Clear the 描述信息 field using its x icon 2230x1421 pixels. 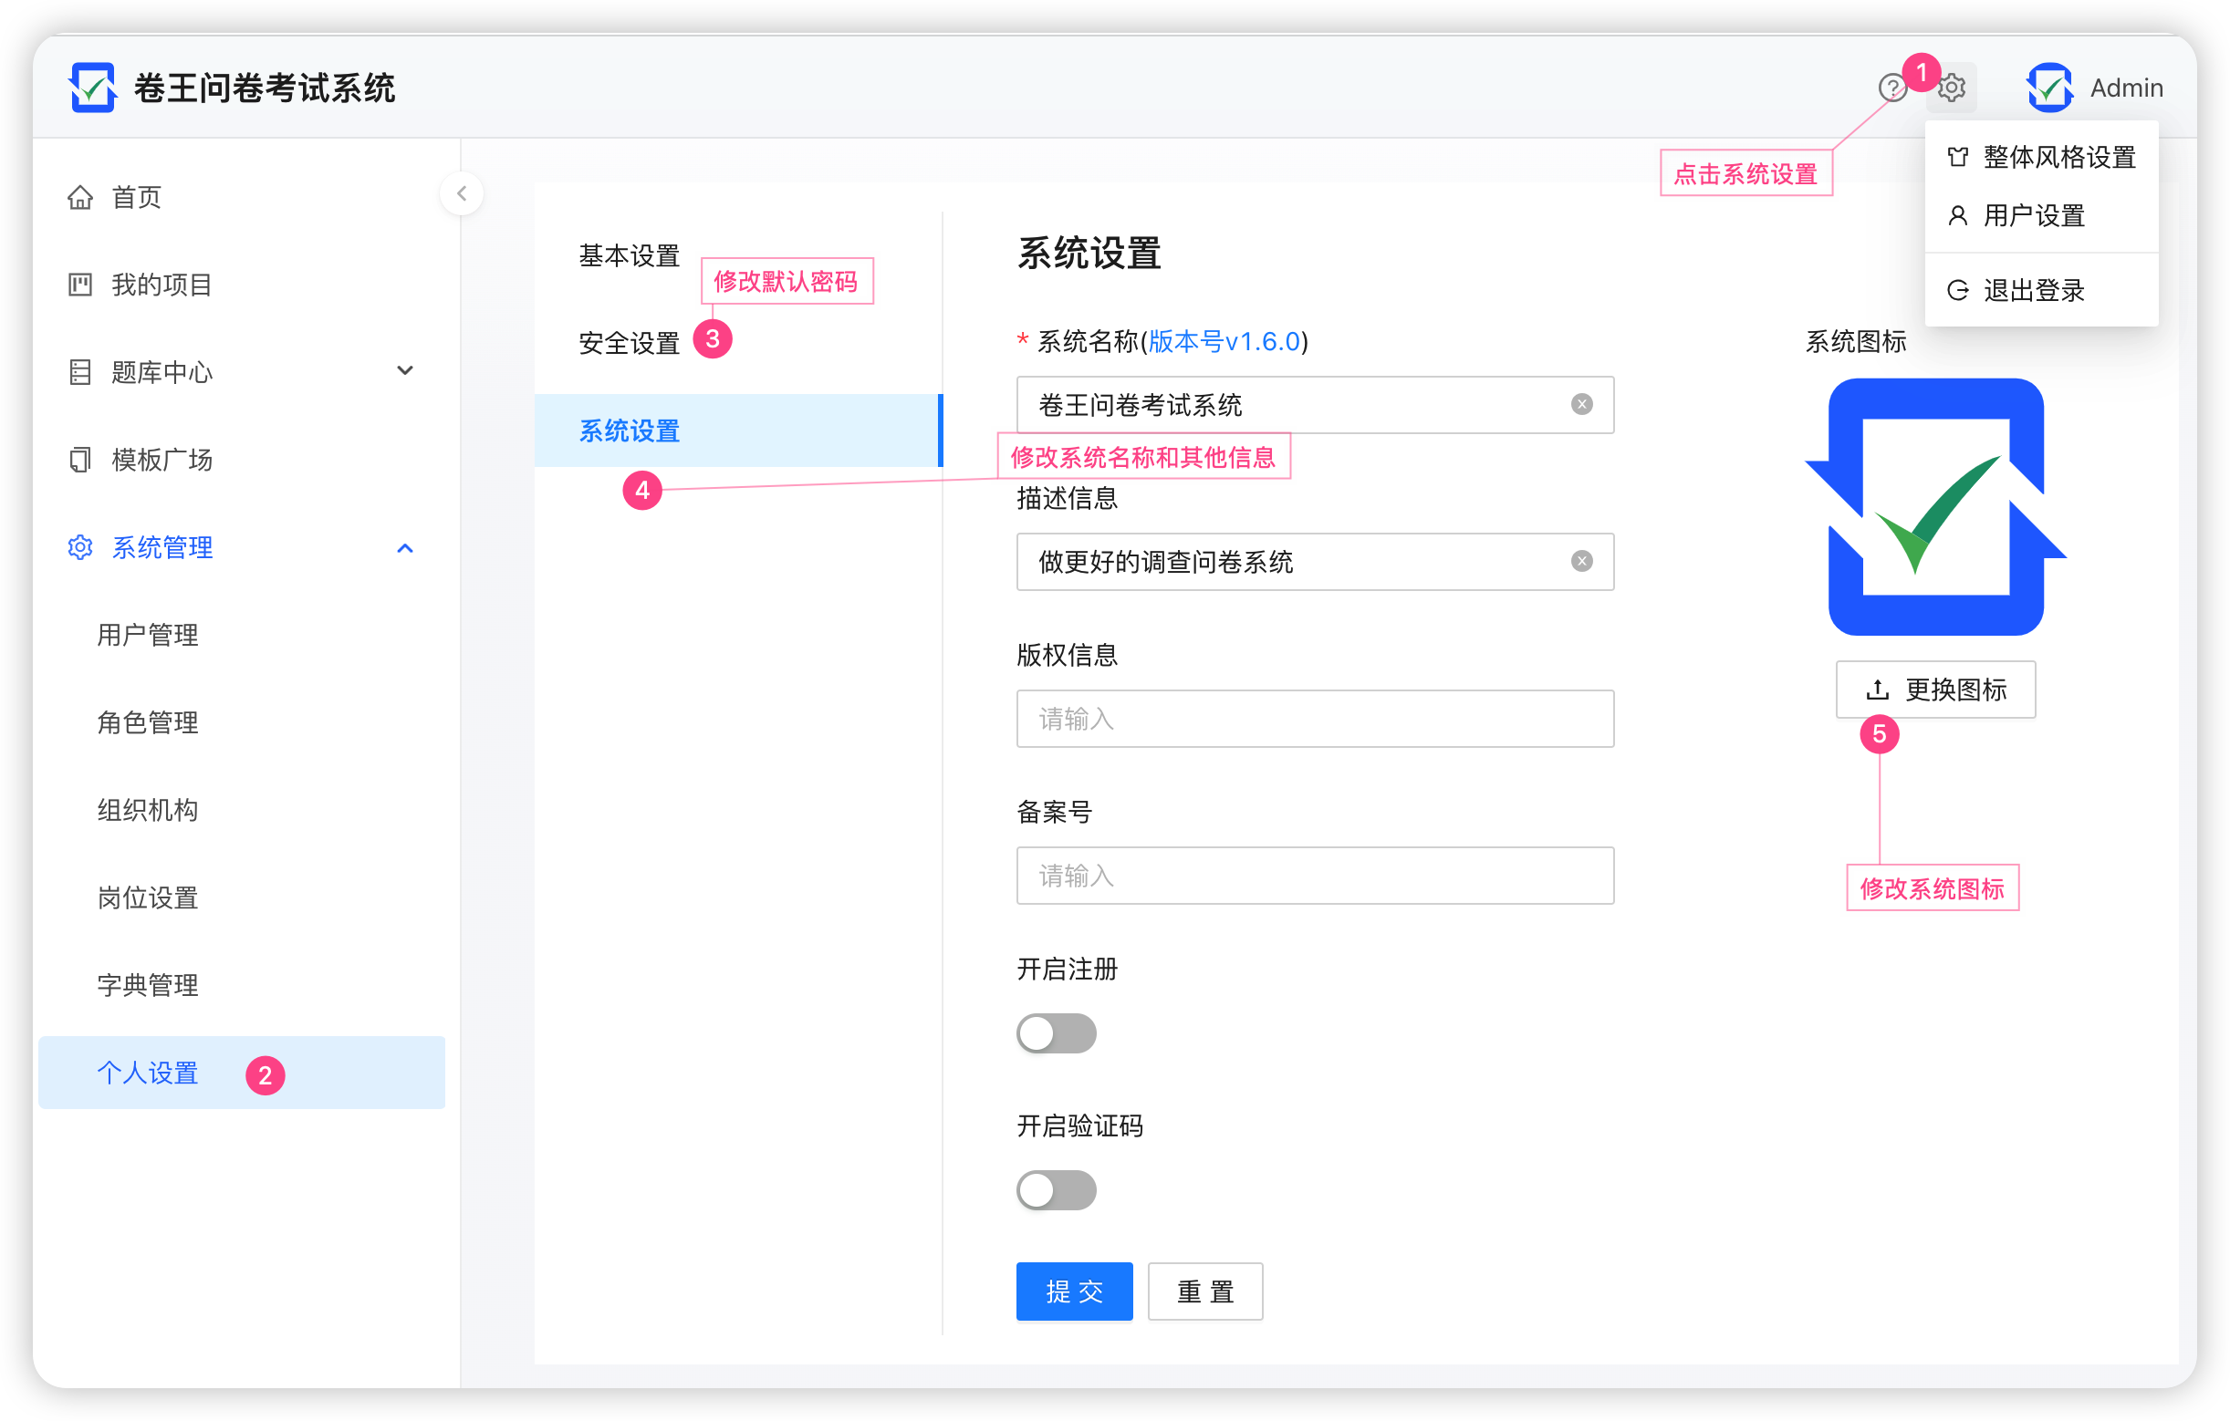click(1582, 560)
